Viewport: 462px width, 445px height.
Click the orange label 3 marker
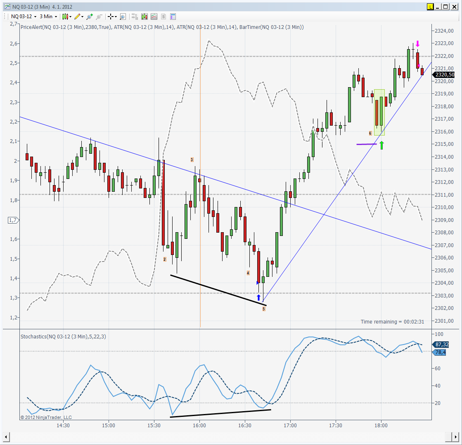[192, 160]
